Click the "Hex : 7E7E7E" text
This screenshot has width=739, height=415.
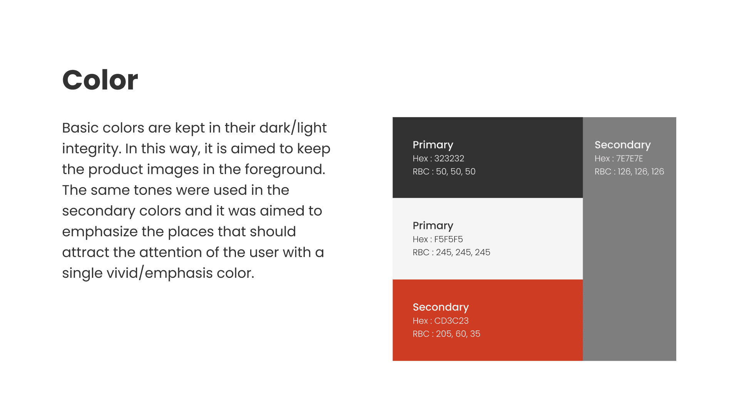click(619, 158)
